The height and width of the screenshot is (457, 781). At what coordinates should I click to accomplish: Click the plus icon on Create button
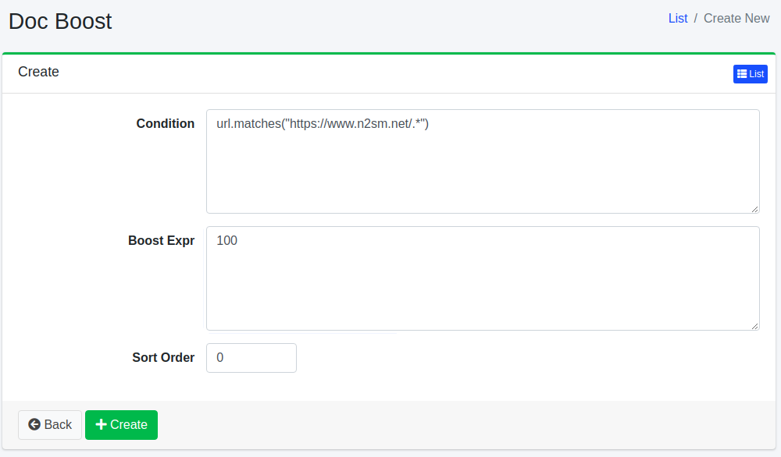pos(101,425)
